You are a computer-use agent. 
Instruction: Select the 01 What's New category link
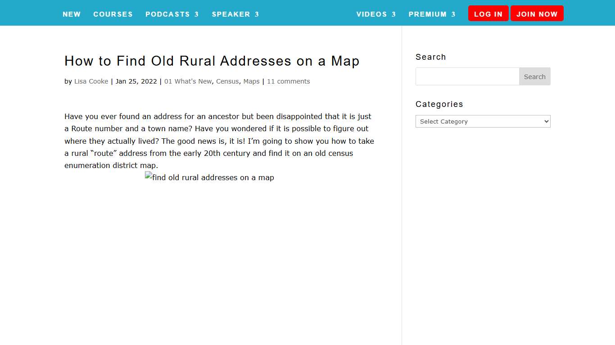pos(188,81)
